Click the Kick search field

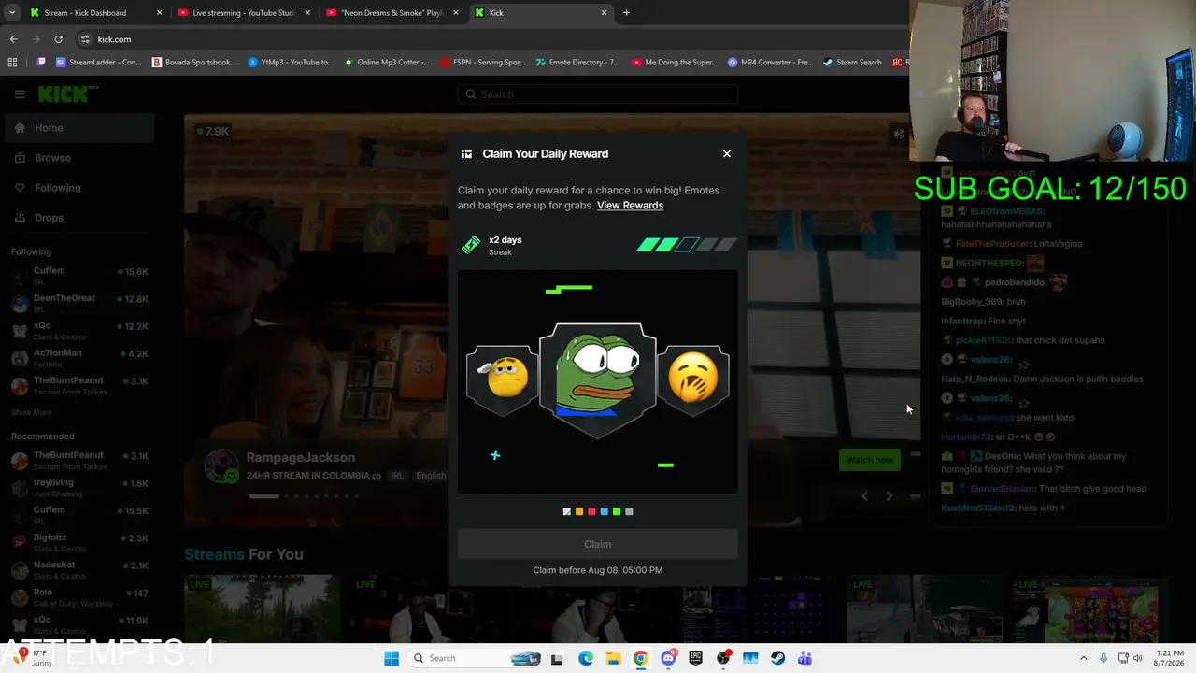click(x=598, y=94)
